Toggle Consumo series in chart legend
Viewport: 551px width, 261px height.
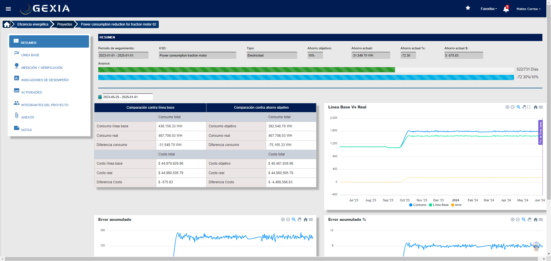[418, 205]
